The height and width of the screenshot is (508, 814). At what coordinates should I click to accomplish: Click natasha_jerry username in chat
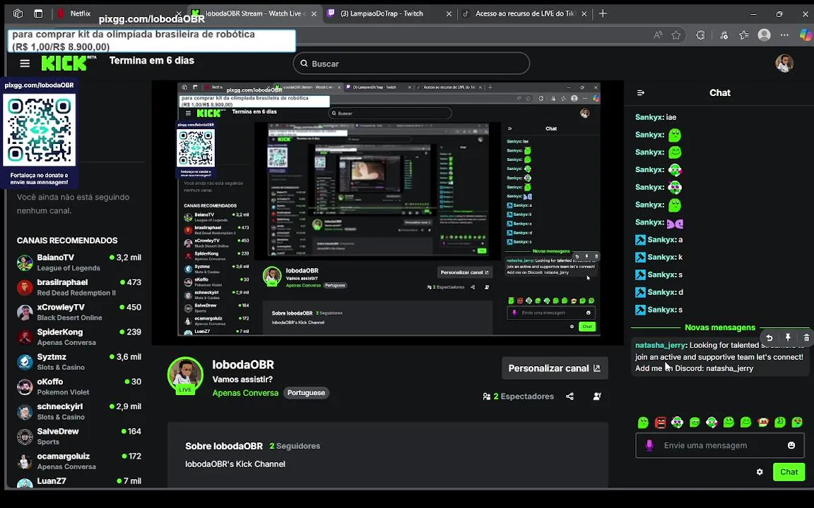[660, 345]
